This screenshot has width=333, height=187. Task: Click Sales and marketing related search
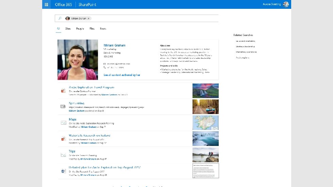(x=246, y=41)
